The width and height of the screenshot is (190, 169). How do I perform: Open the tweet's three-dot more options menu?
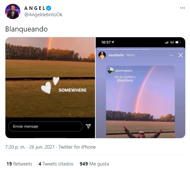(182, 8)
